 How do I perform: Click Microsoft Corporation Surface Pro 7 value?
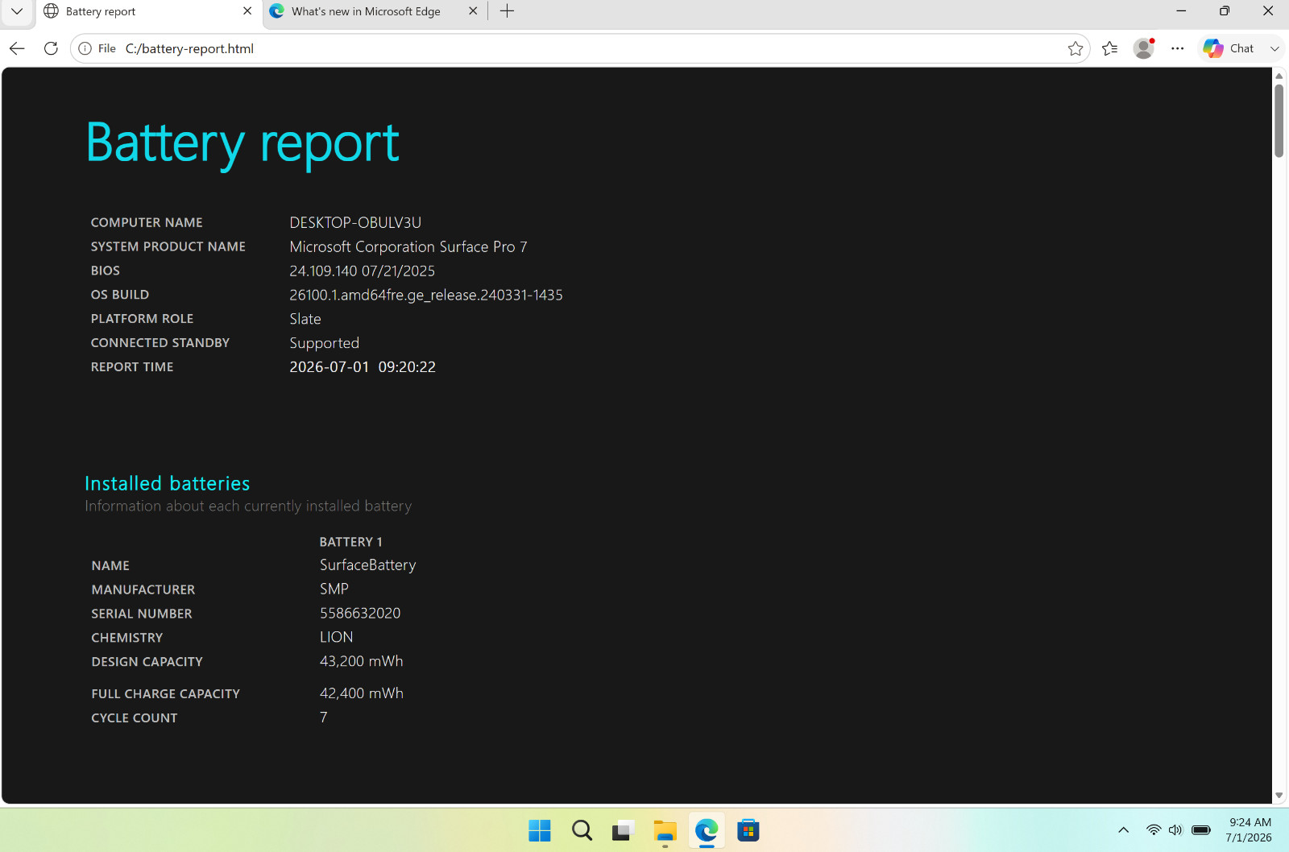coord(408,246)
